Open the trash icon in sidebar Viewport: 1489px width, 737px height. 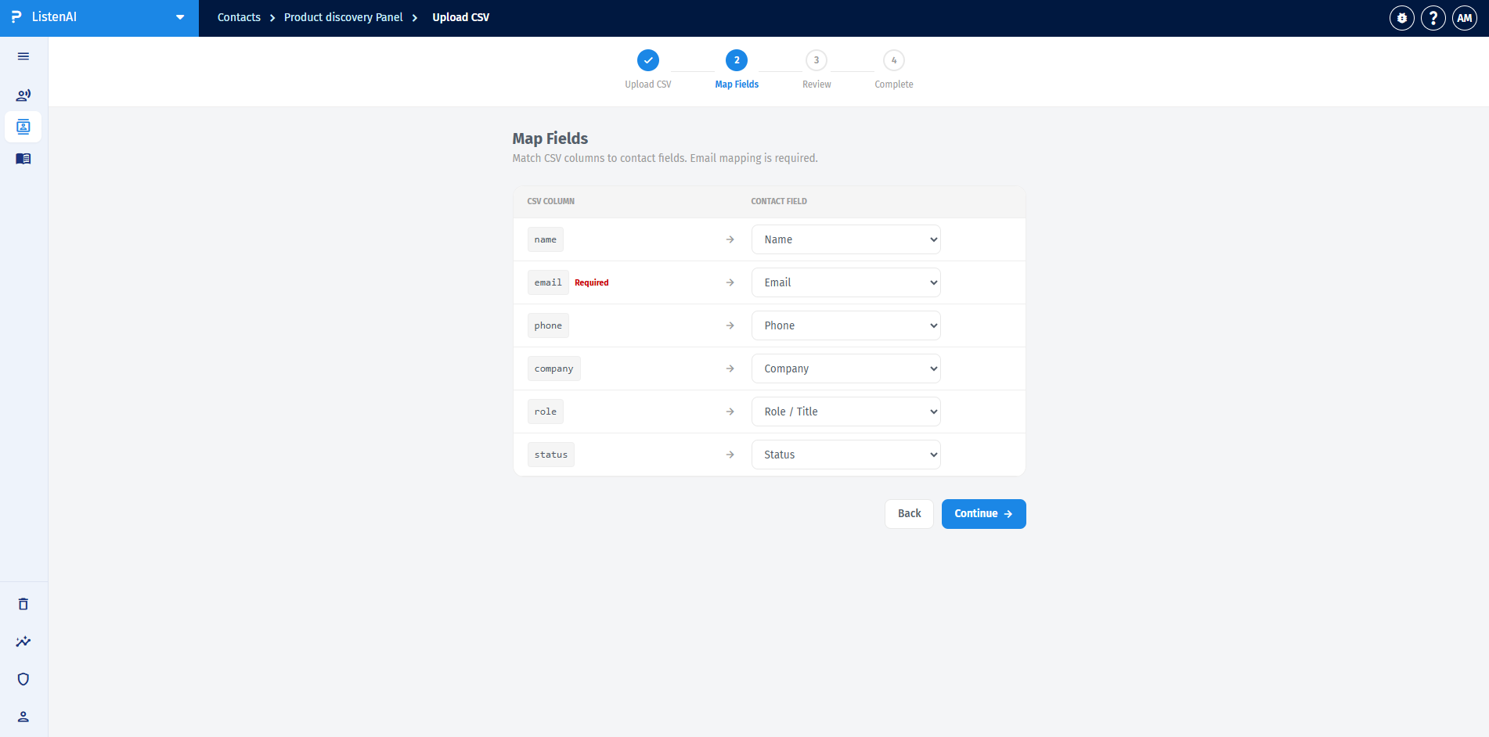pyautogui.click(x=23, y=604)
